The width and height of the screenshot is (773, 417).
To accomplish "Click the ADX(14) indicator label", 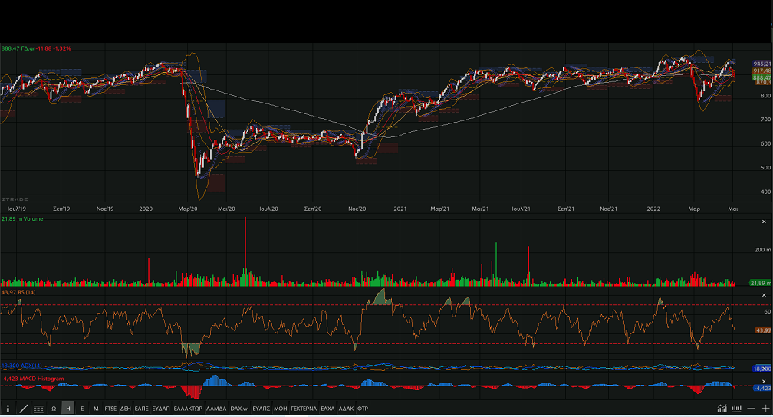I will coord(21,366).
